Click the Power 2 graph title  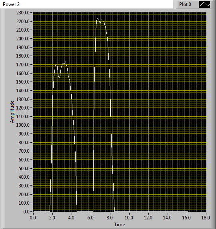[11, 4]
